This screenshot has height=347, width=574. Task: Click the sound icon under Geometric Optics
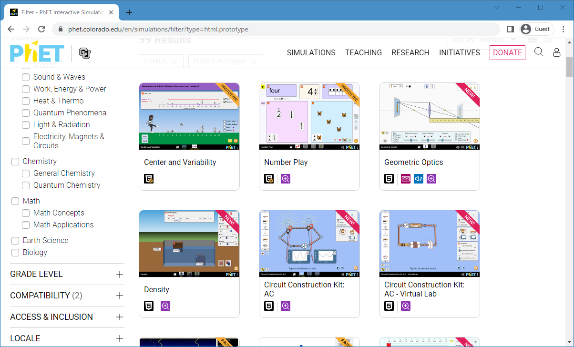[x=419, y=179]
